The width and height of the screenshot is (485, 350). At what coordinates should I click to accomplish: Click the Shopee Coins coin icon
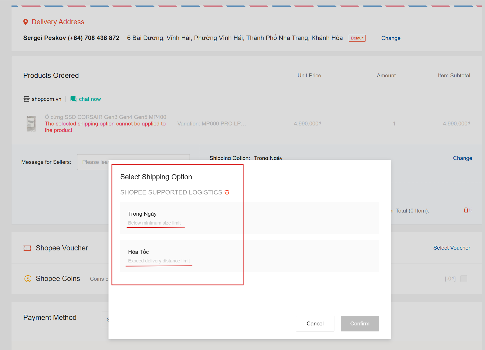[28, 279]
